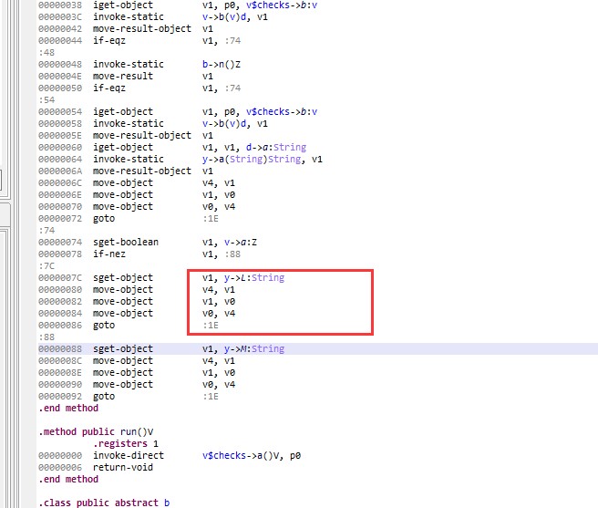The image size is (598, 508).
Task: Select the :54 label line
Action: tap(46, 99)
